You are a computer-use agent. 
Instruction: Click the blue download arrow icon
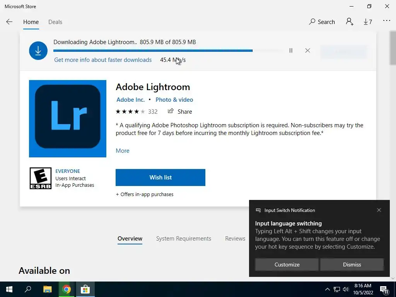coord(38,51)
